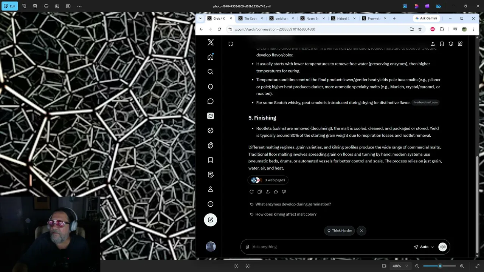Switch to Przemek browser tab

tap(374, 19)
